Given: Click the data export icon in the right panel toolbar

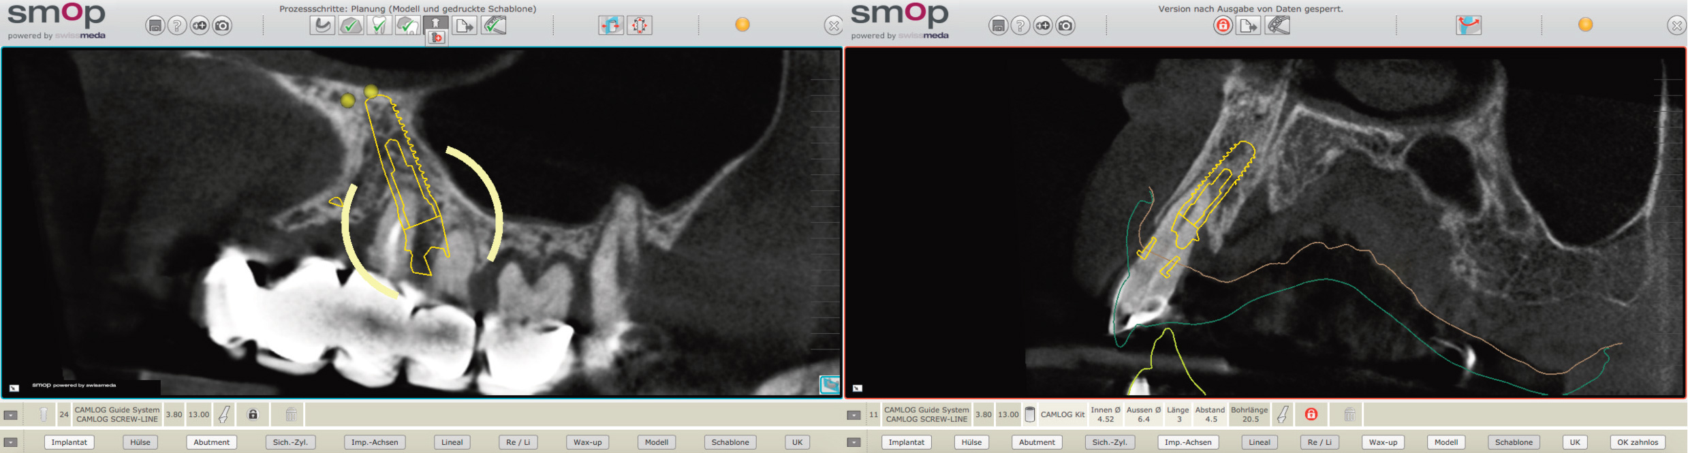Looking at the screenshot, I should pyautogui.click(x=1249, y=26).
